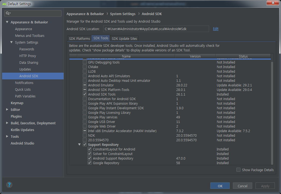The width and height of the screenshot is (281, 194).
Task: Open Android Studio settings entry
Action: [22, 143]
